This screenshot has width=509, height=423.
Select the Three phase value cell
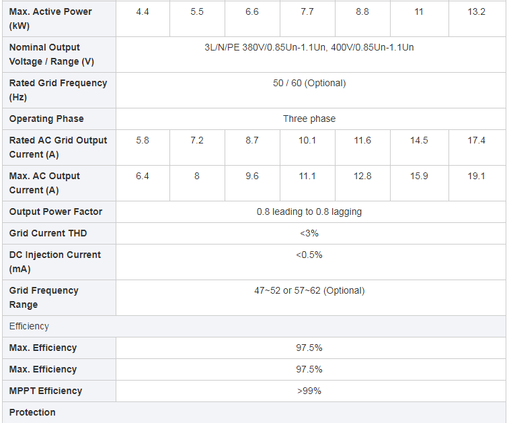pos(311,119)
